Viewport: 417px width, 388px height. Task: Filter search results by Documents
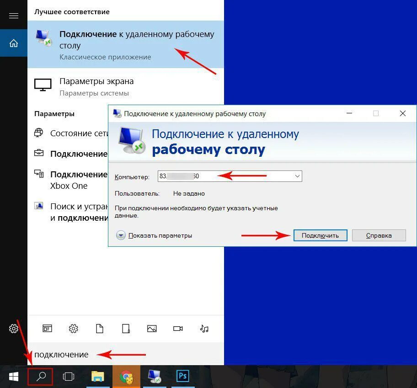pos(100,329)
